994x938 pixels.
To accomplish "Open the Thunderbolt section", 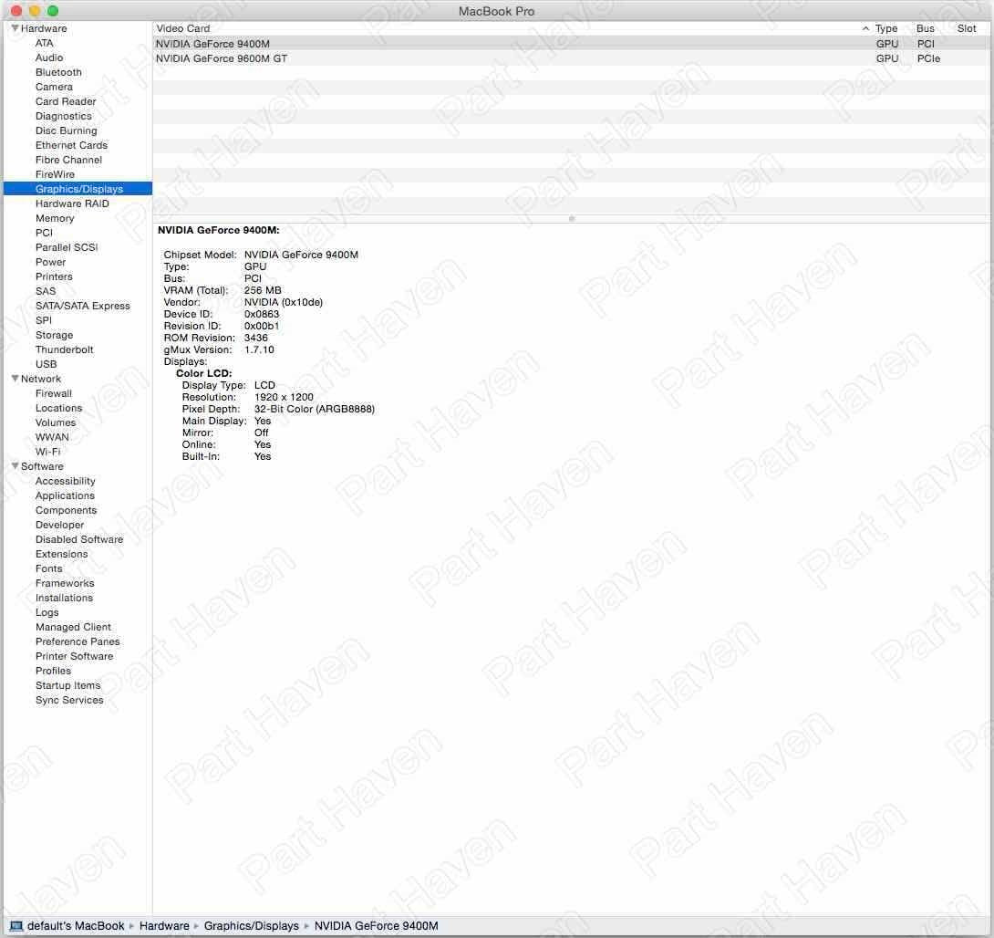I will (65, 349).
